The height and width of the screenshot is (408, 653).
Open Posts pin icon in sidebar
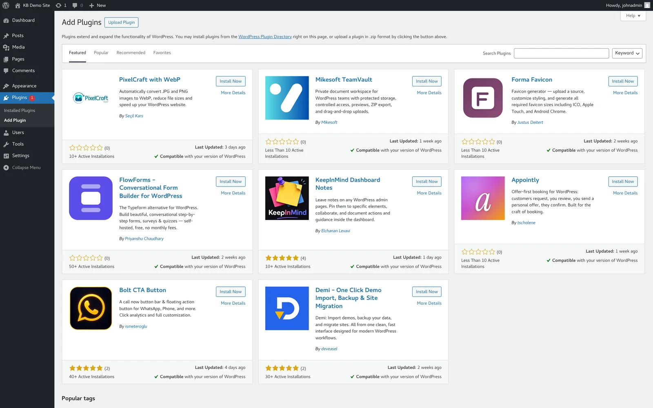pyautogui.click(x=6, y=36)
